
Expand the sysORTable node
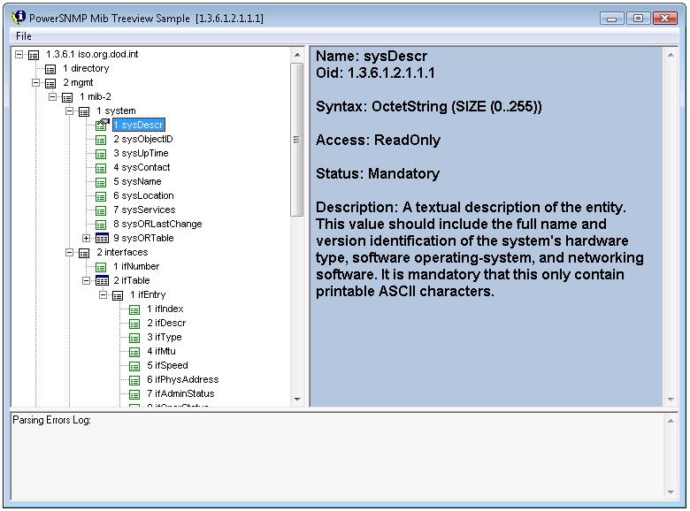86,239
